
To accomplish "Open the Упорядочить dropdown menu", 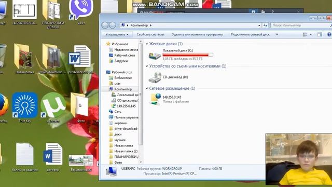I will 117,34.
